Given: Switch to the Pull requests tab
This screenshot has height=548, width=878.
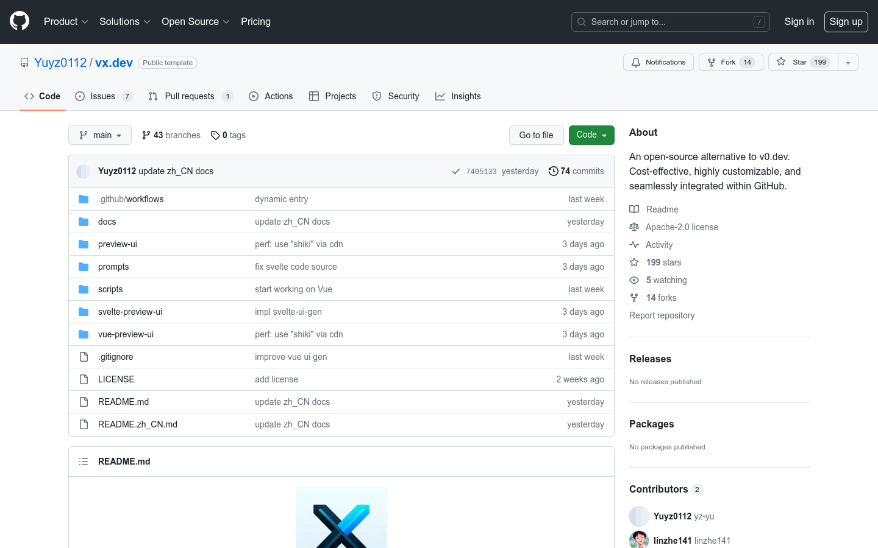Looking at the screenshot, I should point(191,96).
